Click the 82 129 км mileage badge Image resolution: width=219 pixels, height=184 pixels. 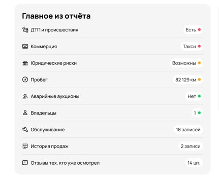pyautogui.click(x=188, y=80)
